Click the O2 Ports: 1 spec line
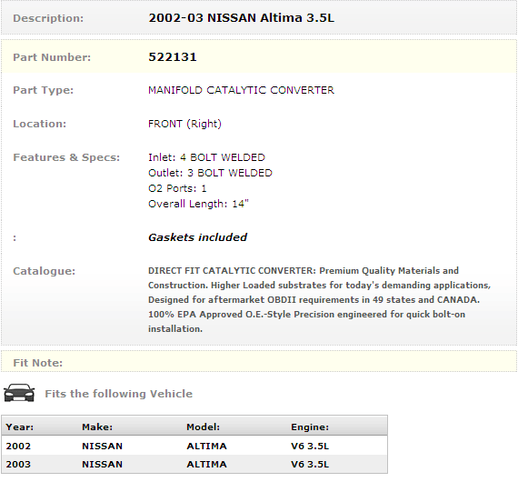Viewport: 518px width, 492px height. coord(177,188)
